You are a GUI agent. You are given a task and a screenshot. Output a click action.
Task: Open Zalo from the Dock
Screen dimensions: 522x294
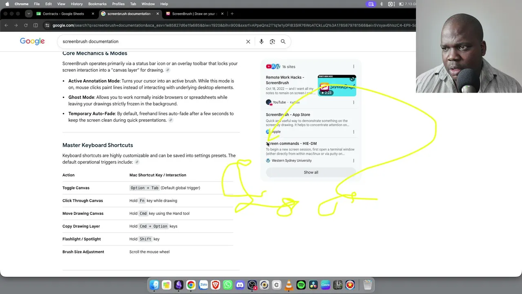click(203, 285)
